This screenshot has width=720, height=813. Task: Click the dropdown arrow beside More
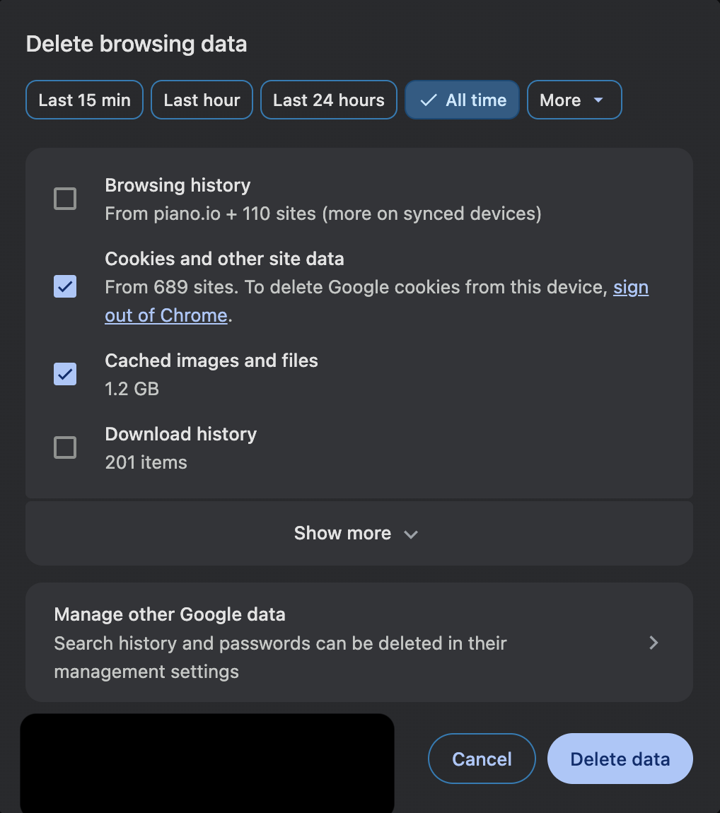[598, 100]
